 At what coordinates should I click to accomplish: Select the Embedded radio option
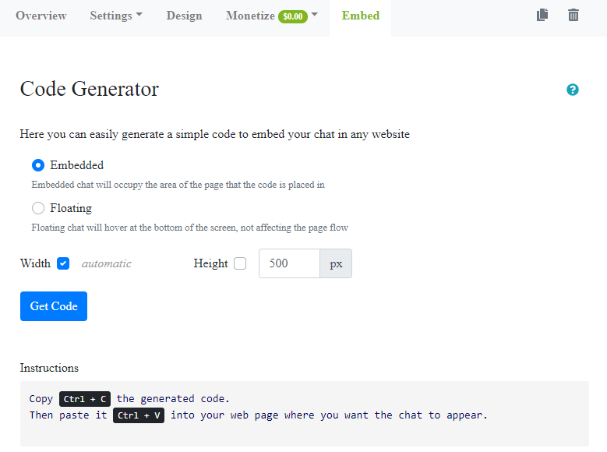coord(38,165)
